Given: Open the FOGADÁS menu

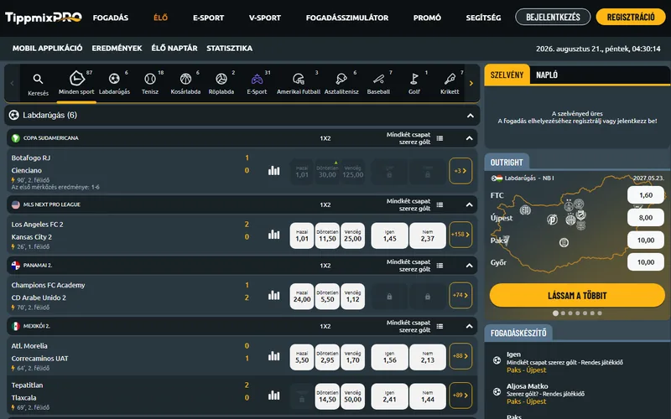Looking at the screenshot, I should [111, 18].
